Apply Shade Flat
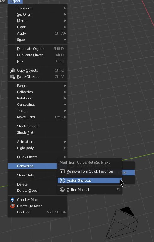Viewport: 154px width, 242px height. pyautogui.click(x=37, y=132)
